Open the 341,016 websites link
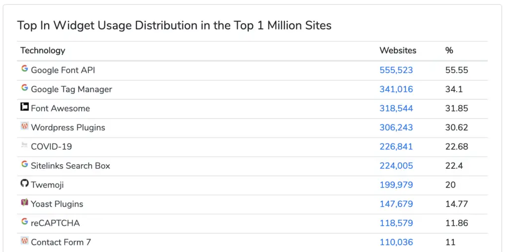 [396, 89]
